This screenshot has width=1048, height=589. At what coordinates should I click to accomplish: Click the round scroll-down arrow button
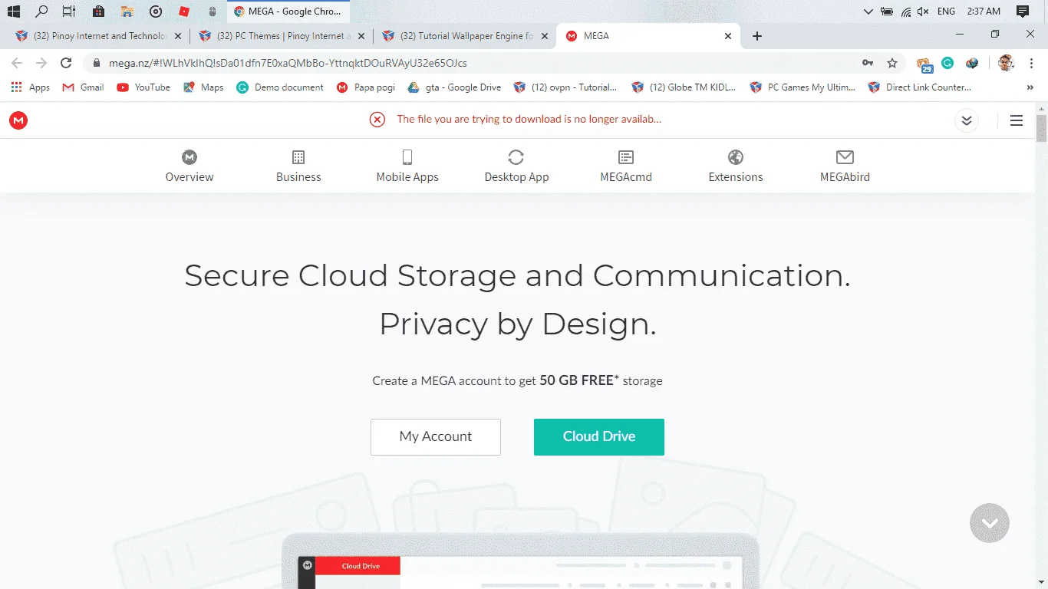[990, 523]
